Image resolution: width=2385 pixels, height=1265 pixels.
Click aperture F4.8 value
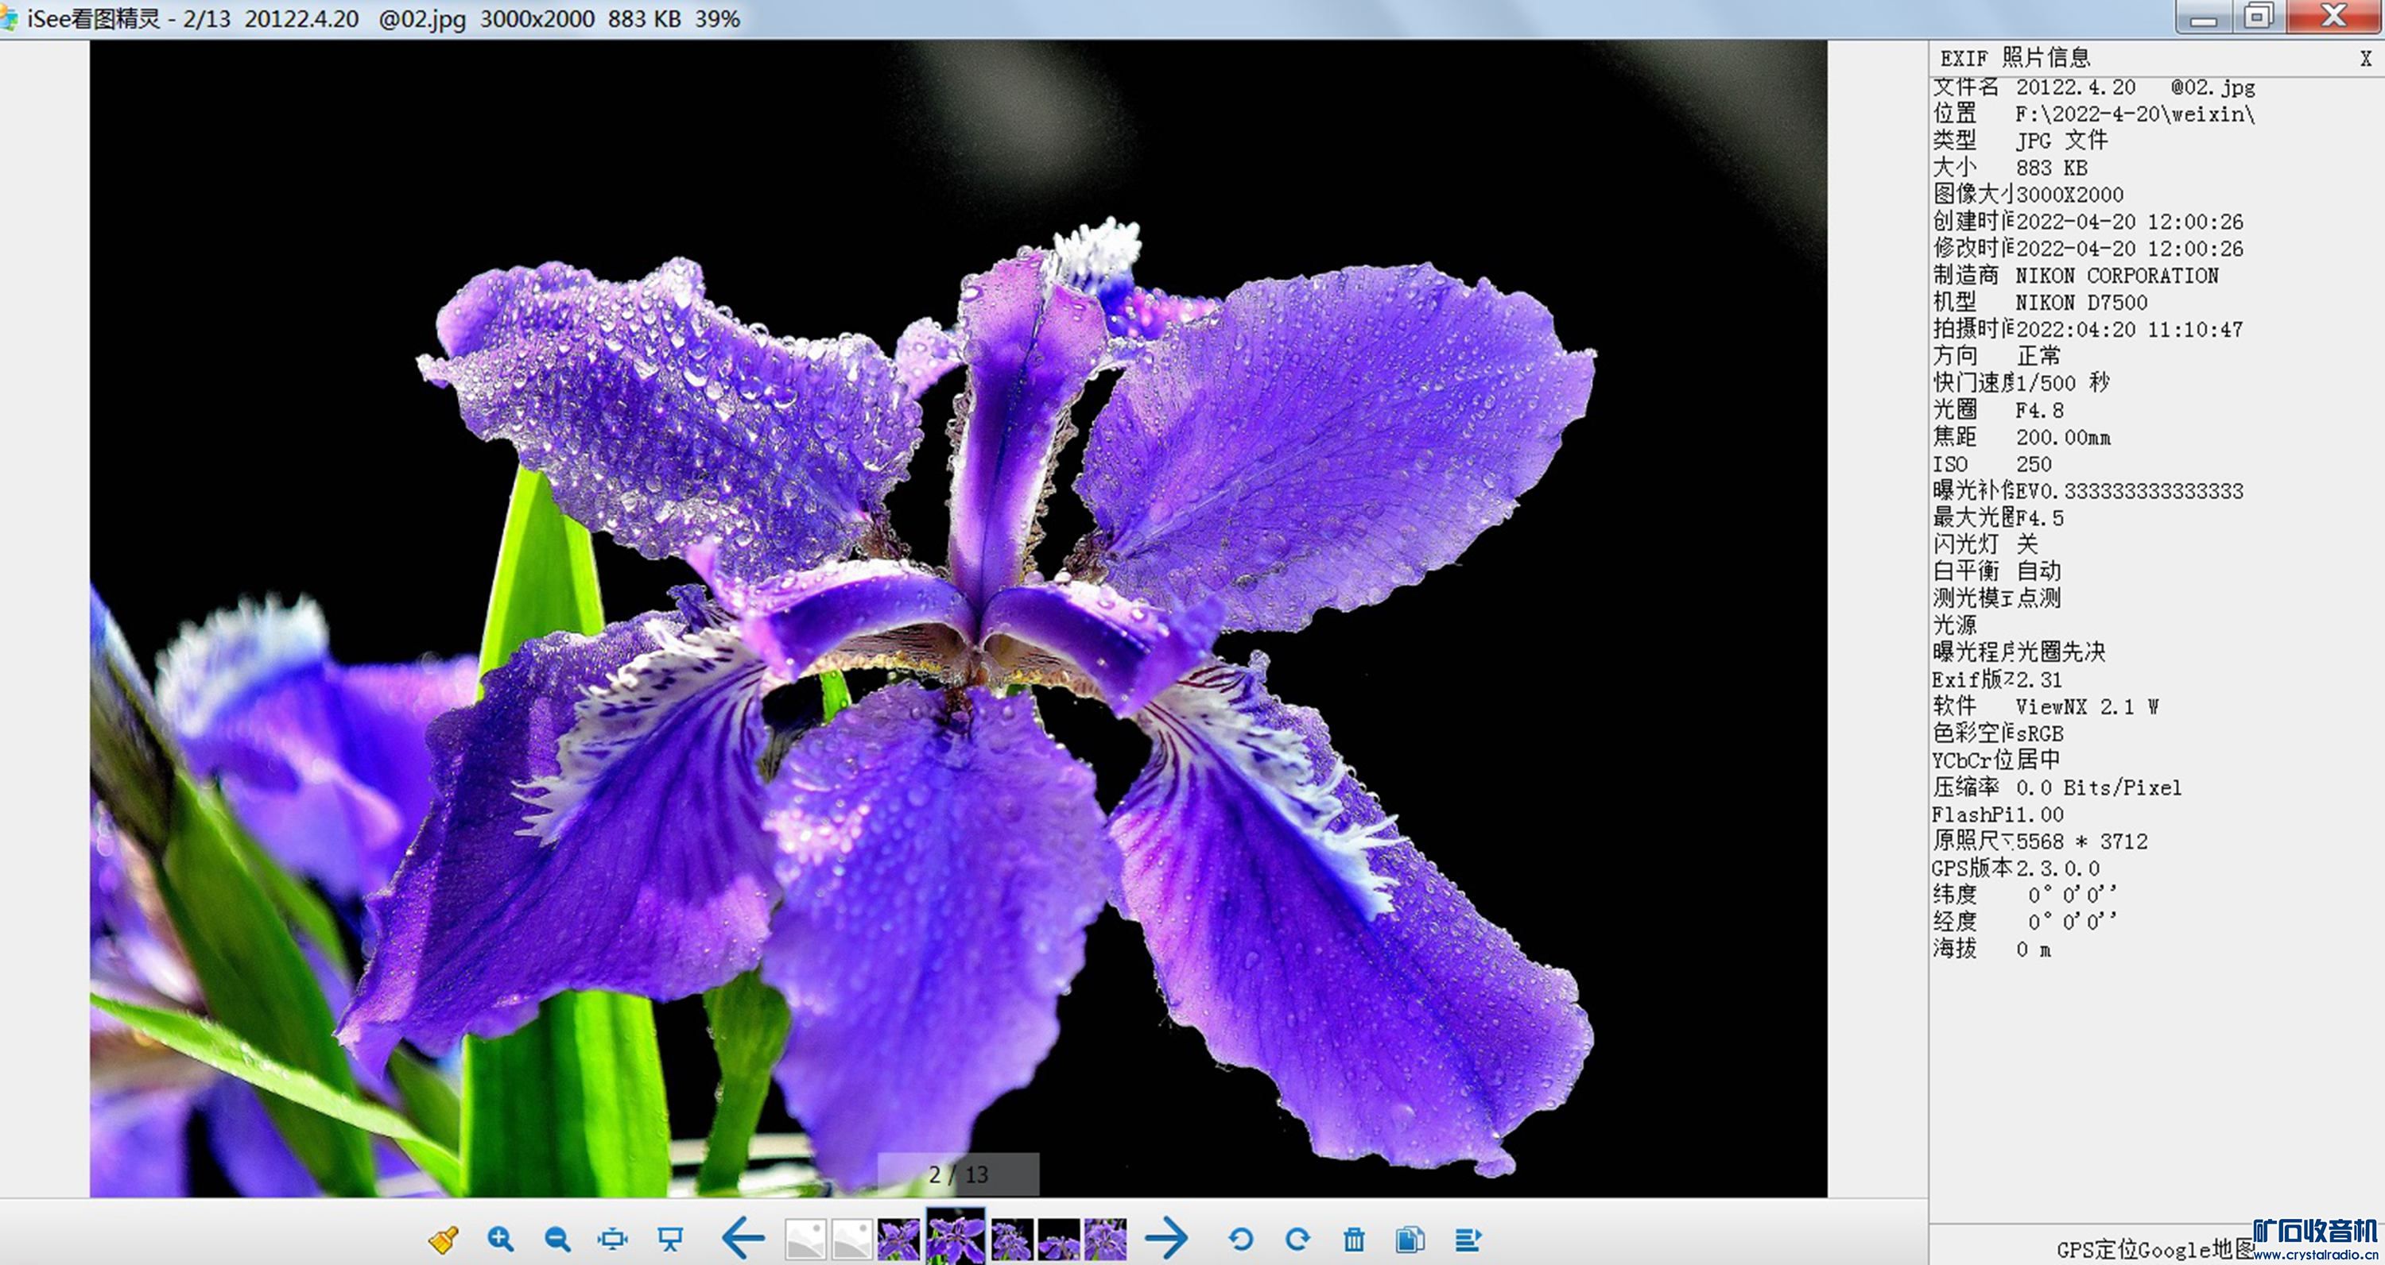[x=2040, y=410]
